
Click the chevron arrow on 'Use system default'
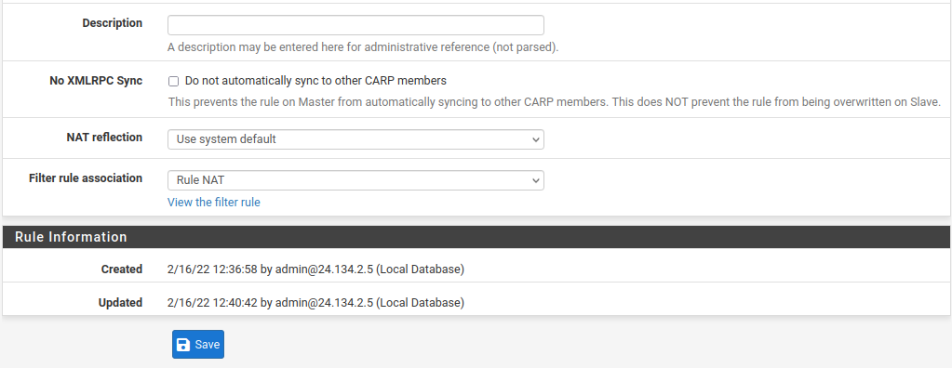click(535, 139)
